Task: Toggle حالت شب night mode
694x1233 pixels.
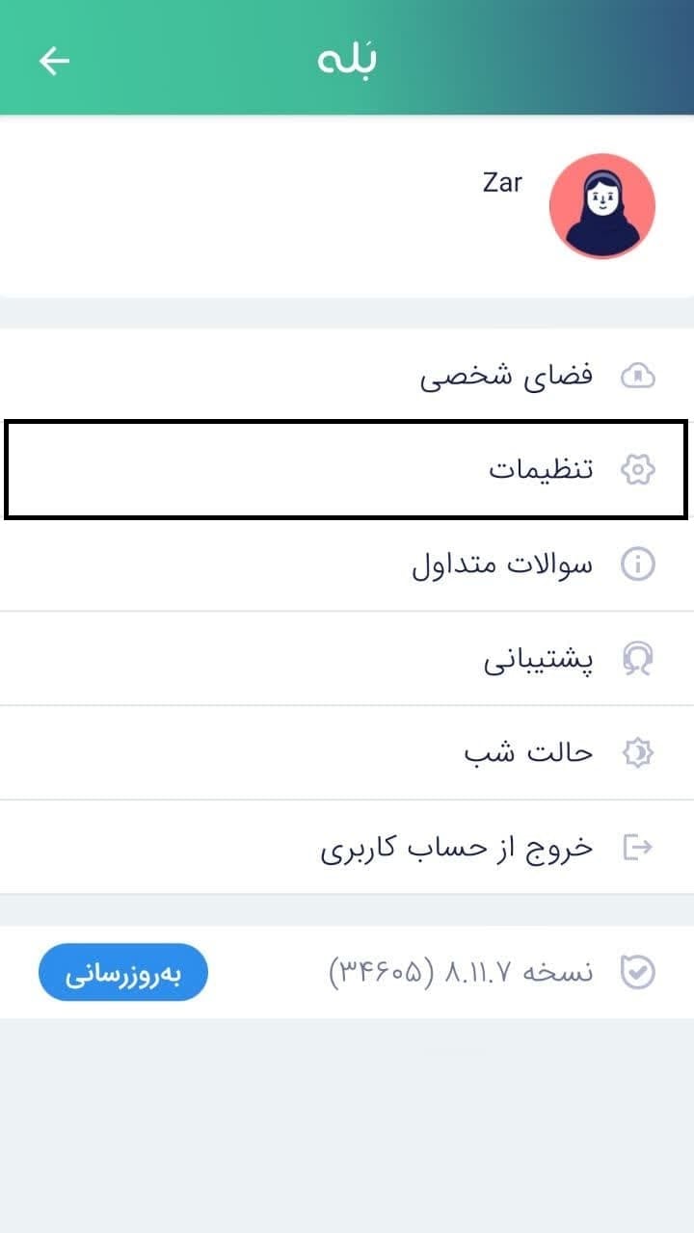Action: tap(347, 753)
